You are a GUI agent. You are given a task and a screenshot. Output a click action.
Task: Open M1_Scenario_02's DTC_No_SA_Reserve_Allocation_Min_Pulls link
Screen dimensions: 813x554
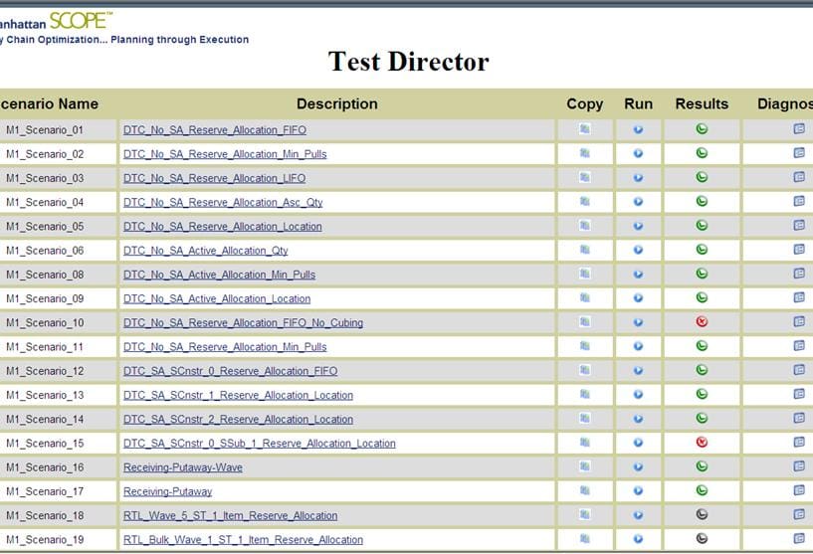225,154
